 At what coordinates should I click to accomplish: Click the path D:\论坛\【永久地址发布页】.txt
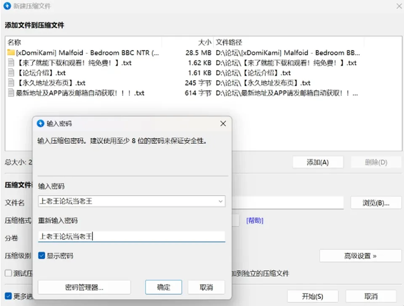263,83
